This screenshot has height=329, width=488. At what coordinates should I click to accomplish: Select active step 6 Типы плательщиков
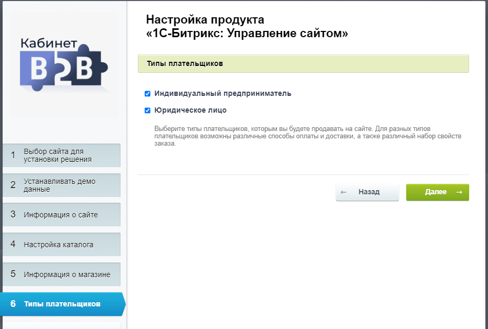pos(62,304)
